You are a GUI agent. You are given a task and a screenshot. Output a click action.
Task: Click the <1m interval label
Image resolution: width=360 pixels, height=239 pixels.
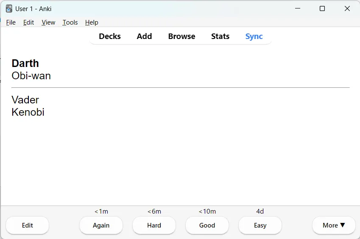coord(101,211)
